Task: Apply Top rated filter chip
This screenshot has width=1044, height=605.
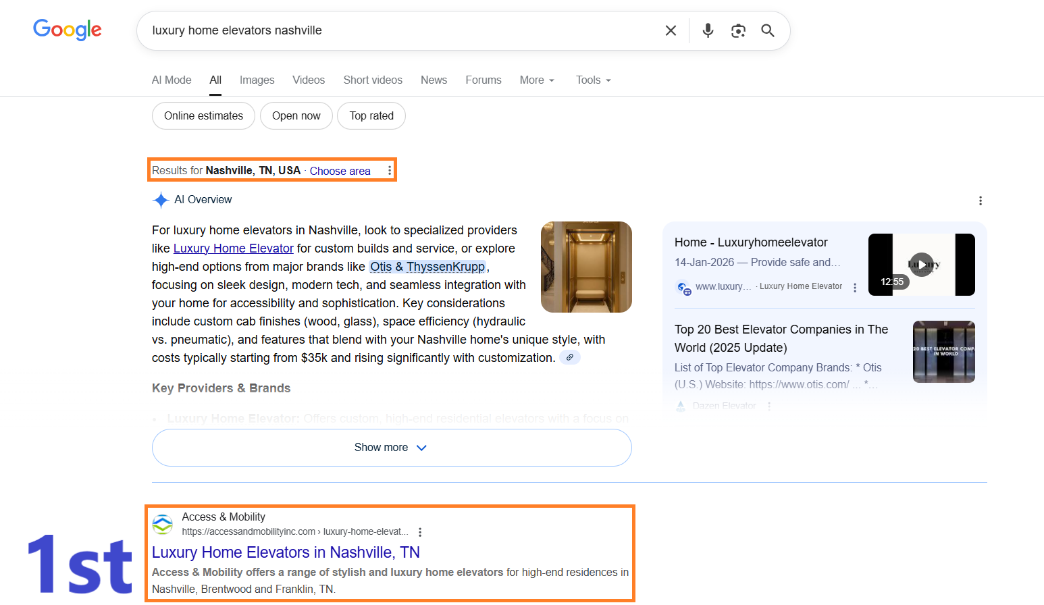Action: 371,115
